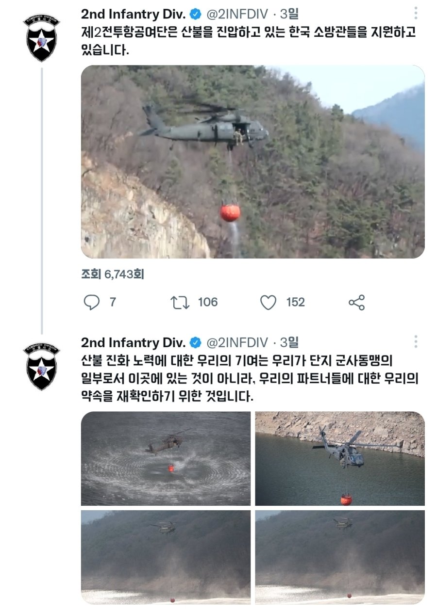The height and width of the screenshot is (613, 437).
Task: Click the reply icon on first tweet
Action: pyautogui.click(x=91, y=303)
